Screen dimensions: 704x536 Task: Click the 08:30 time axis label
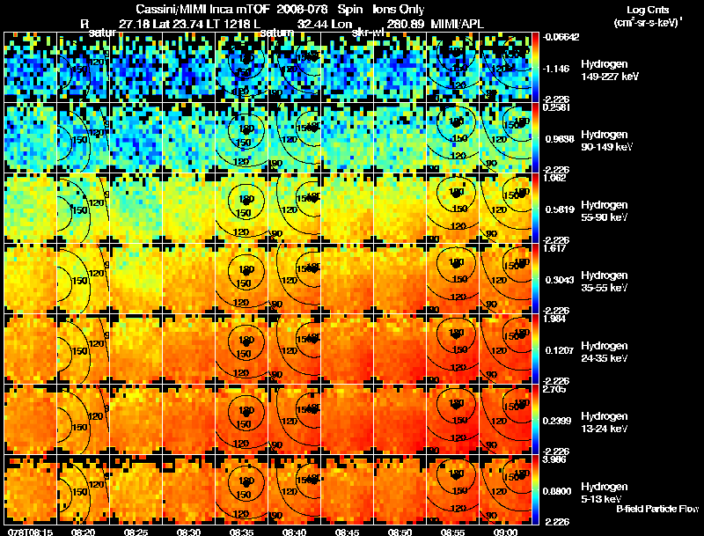(x=188, y=532)
